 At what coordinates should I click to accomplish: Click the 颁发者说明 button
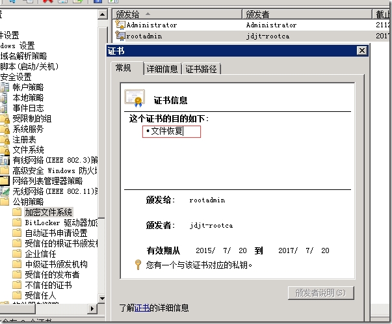320,293
